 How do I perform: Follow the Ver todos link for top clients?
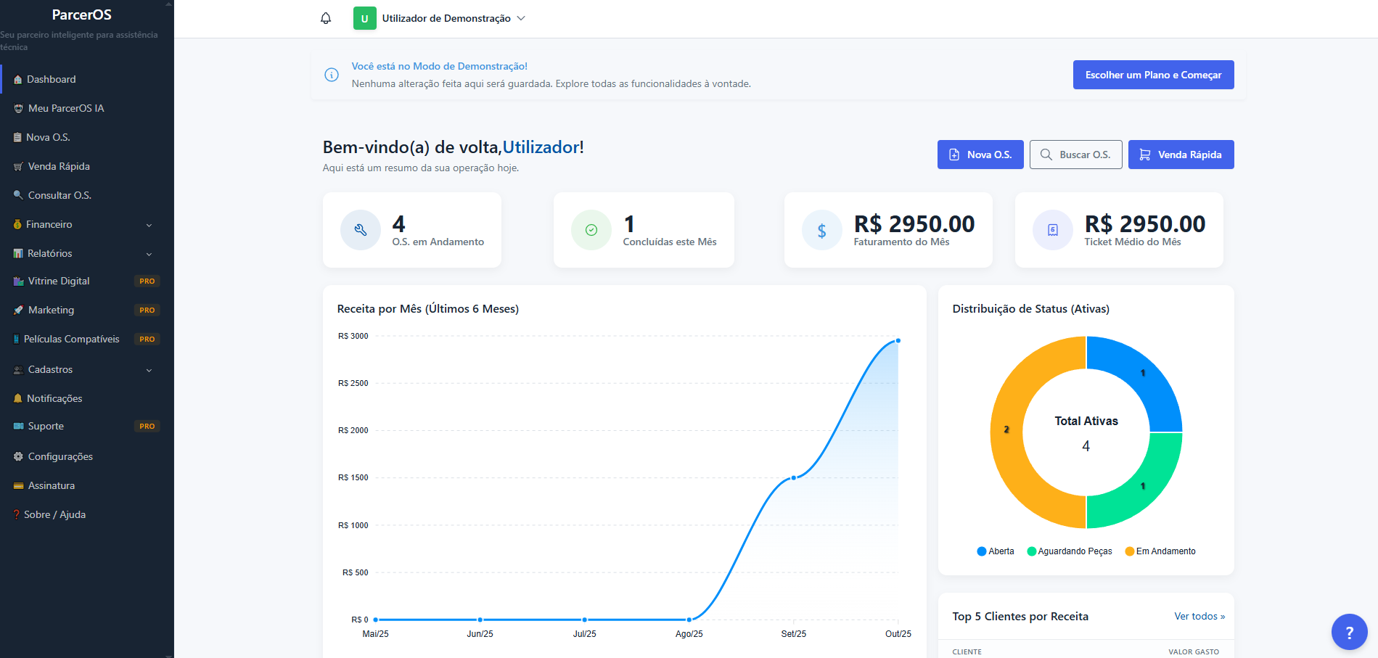point(1199,616)
